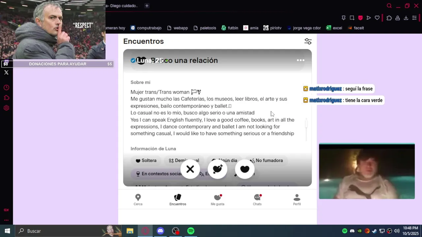Select the Encuentros tab

point(178,200)
